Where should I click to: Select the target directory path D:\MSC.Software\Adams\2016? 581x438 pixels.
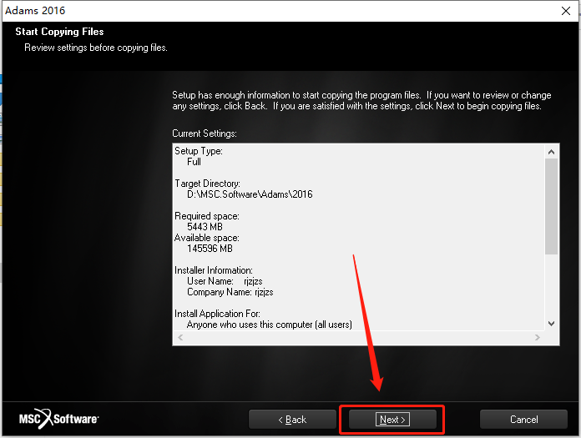(x=250, y=194)
